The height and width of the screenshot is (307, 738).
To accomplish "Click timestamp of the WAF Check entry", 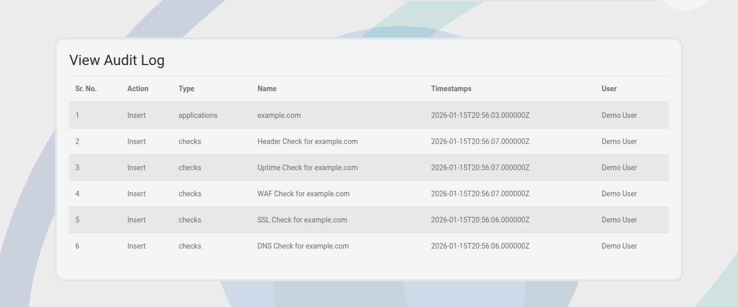I will point(480,193).
